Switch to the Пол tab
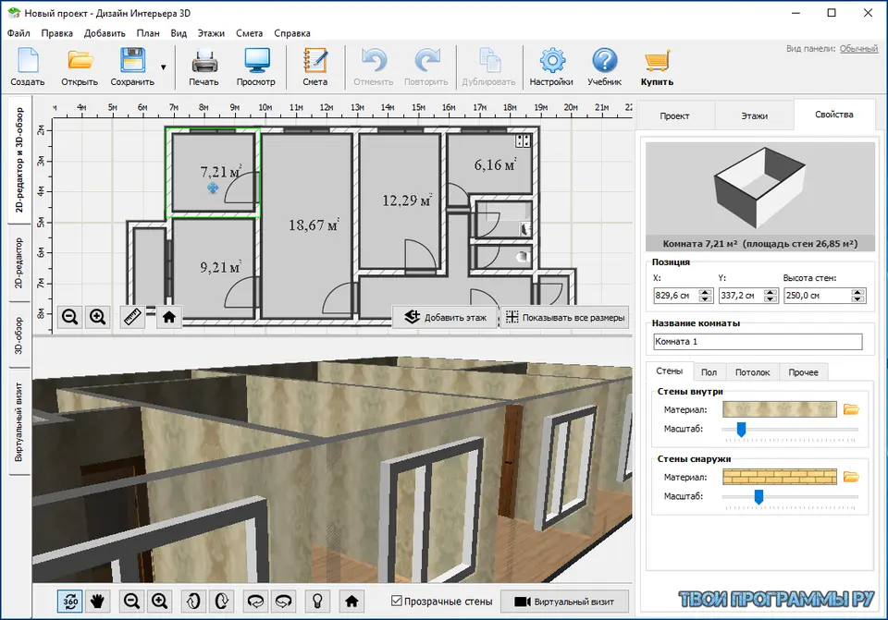888x620 pixels. [709, 372]
